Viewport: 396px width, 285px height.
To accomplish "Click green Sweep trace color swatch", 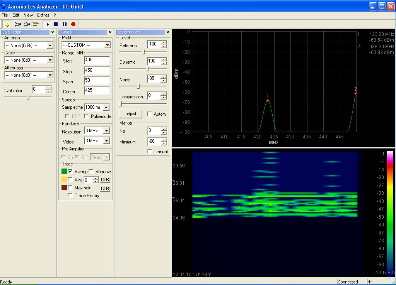I will click(64, 171).
